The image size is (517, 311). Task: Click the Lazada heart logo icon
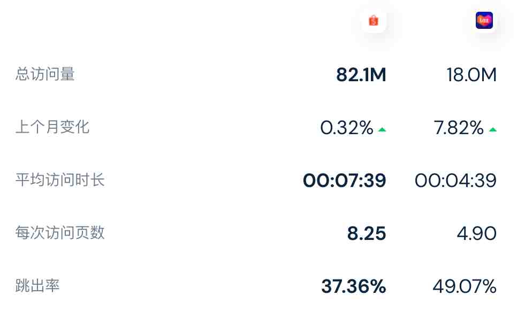484,20
